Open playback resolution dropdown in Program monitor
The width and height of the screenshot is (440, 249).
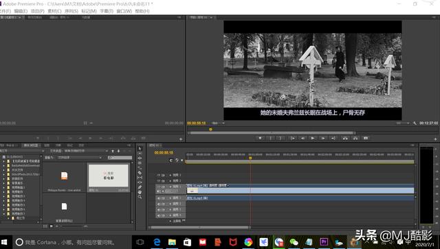tap(403, 123)
